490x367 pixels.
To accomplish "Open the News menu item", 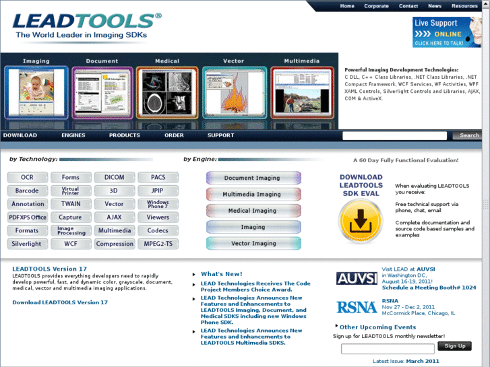I will pos(435,6).
